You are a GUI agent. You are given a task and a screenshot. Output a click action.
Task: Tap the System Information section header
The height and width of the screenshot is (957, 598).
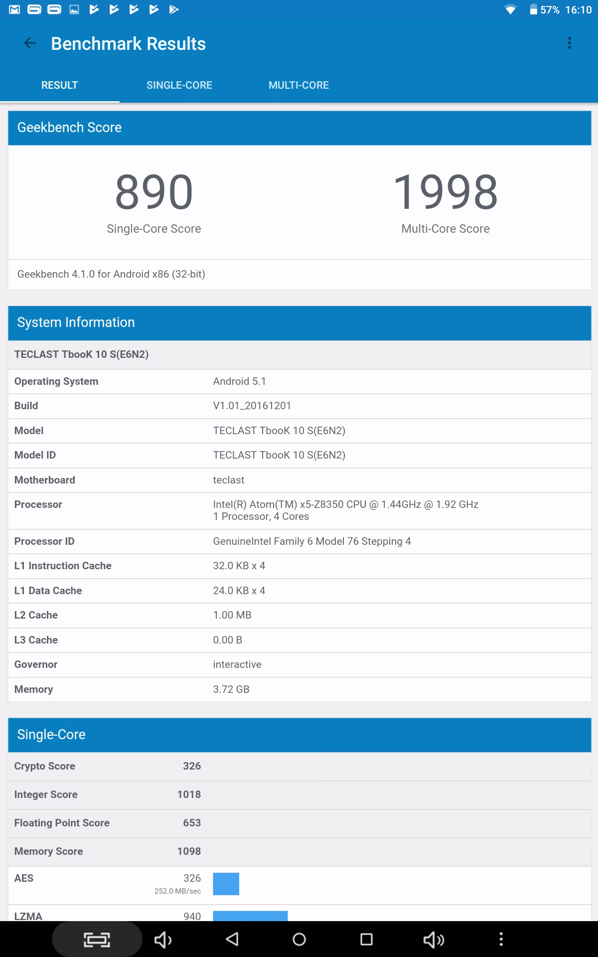coord(299,323)
